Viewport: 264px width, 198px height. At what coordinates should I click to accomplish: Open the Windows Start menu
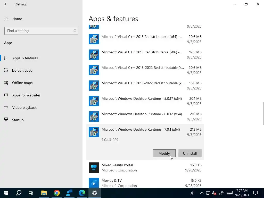point(6,193)
